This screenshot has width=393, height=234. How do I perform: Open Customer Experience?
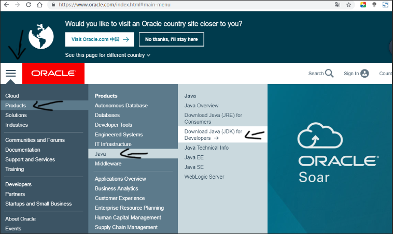[120, 198]
